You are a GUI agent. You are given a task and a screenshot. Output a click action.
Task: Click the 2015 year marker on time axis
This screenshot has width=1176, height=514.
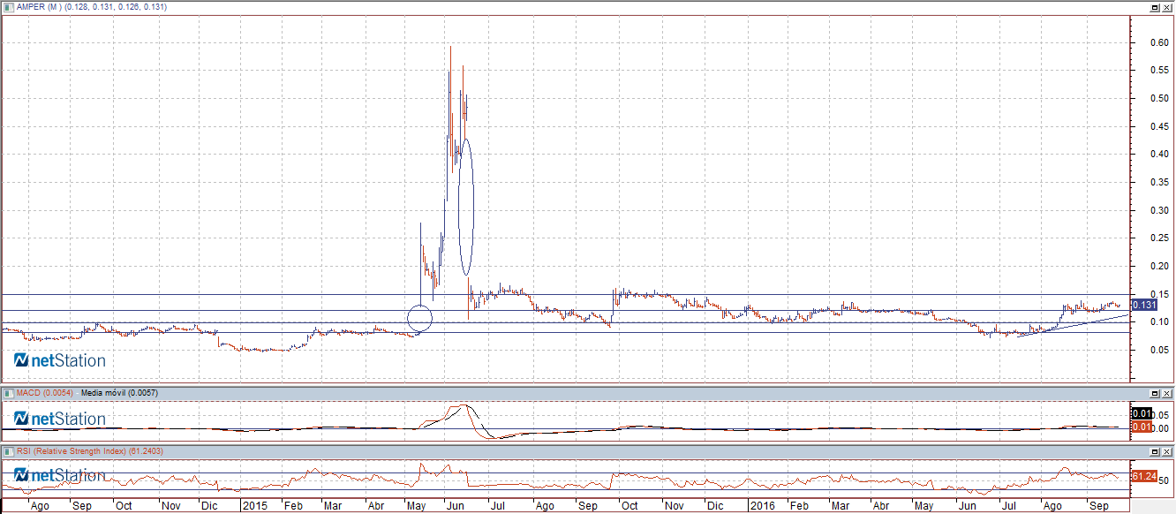pyautogui.click(x=254, y=507)
